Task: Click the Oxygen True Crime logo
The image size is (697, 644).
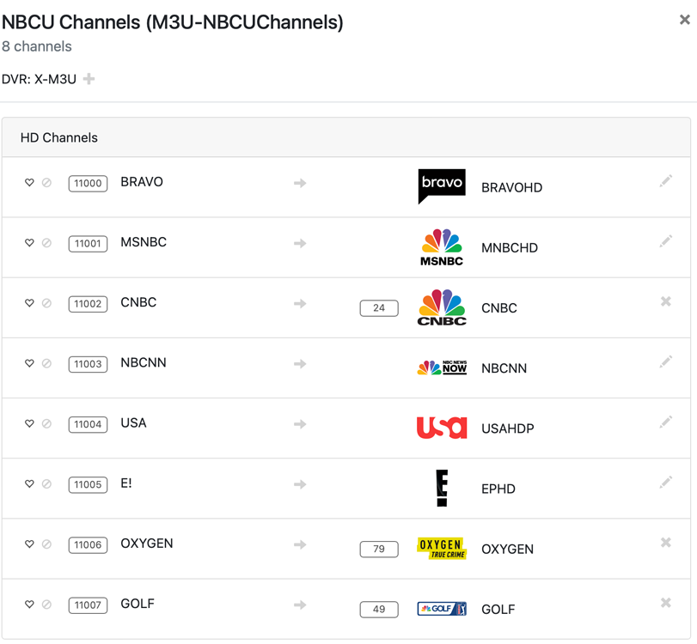Action: tap(441, 549)
